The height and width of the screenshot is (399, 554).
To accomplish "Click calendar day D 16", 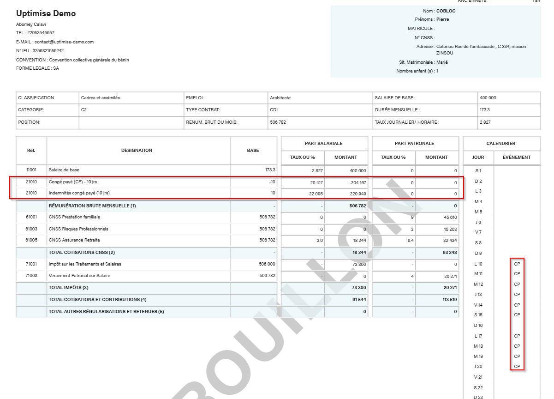I will [x=478, y=326].
